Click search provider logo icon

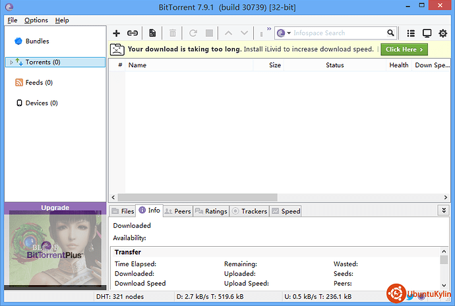tap(281, 33)
